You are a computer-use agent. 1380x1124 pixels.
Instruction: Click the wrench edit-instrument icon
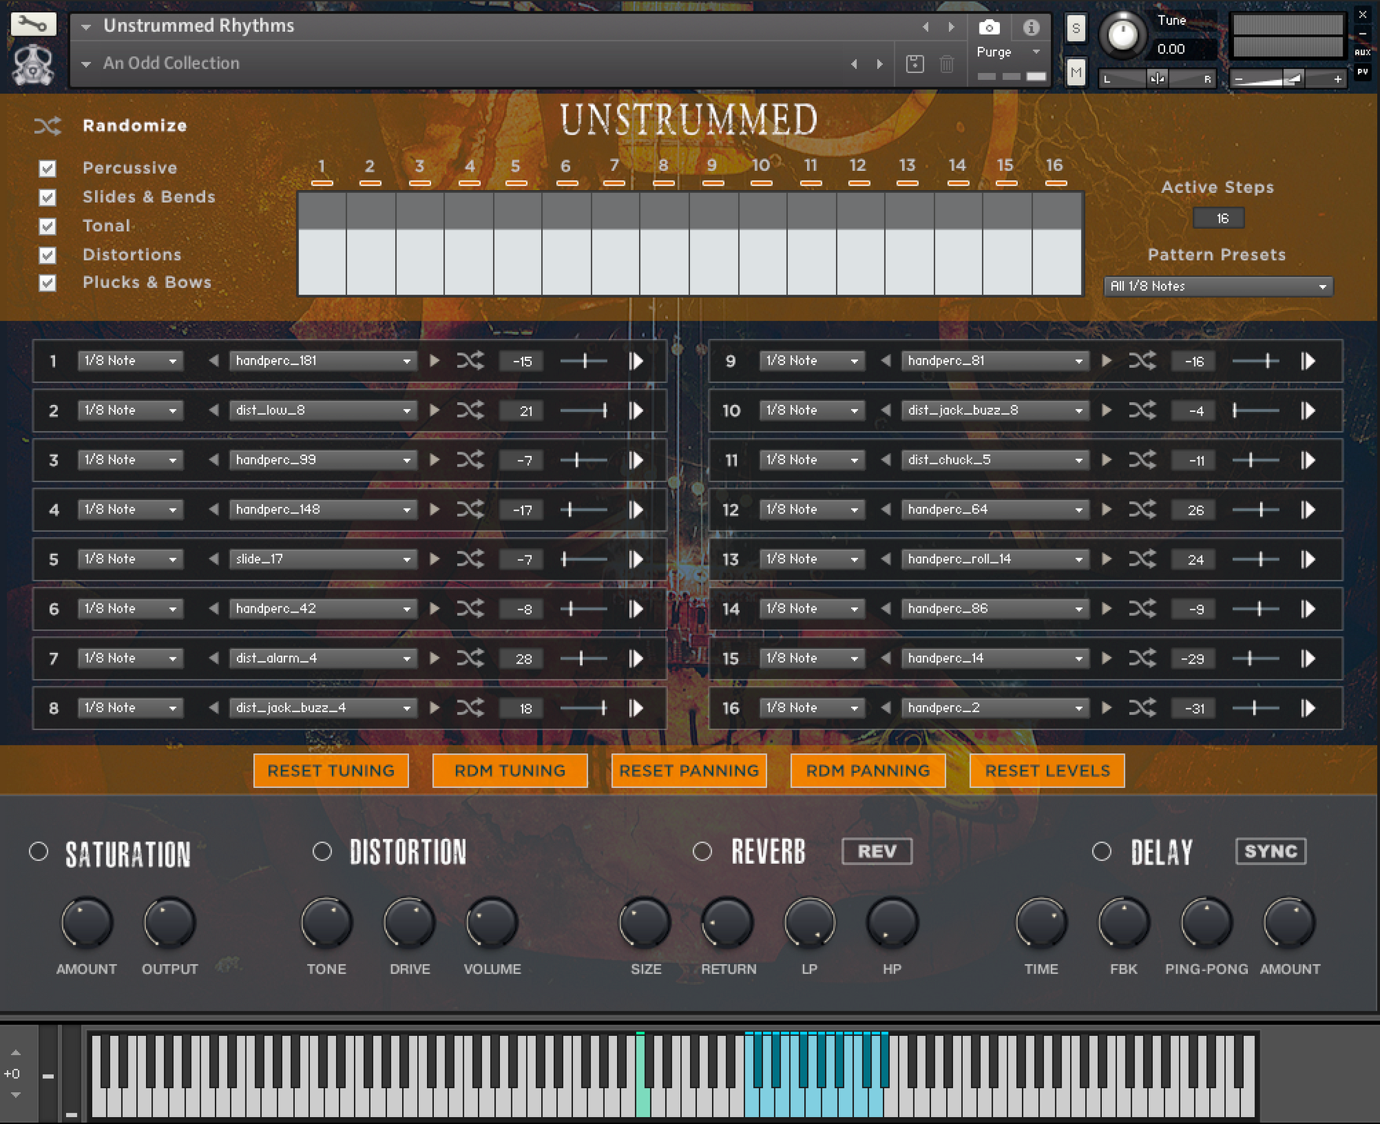pyautogui.click(x=33, y=25)
